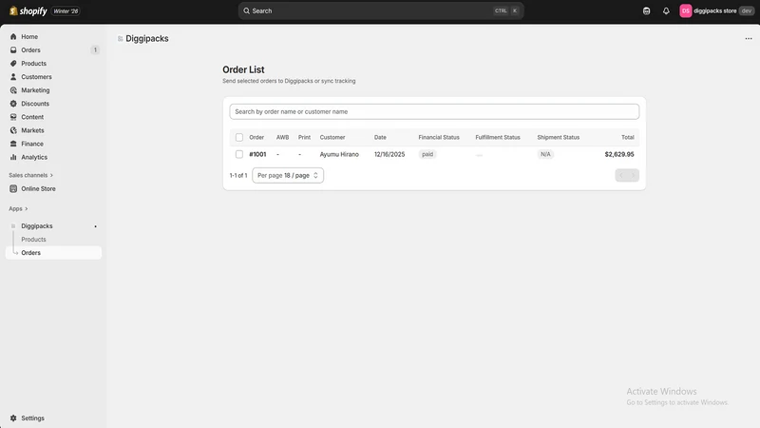Open the three-dot more actions menu
This screenshot has width=760, height=428.
coord(749,38)
